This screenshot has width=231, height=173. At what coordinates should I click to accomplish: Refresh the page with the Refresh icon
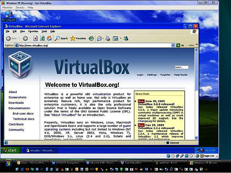click(x=43, y=38)
